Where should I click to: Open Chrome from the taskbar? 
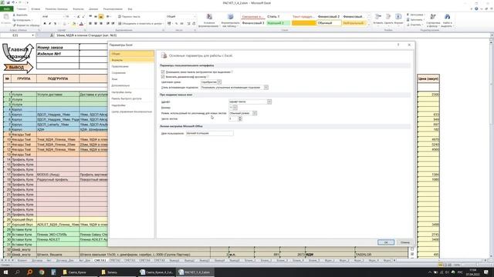pos(42,272)
